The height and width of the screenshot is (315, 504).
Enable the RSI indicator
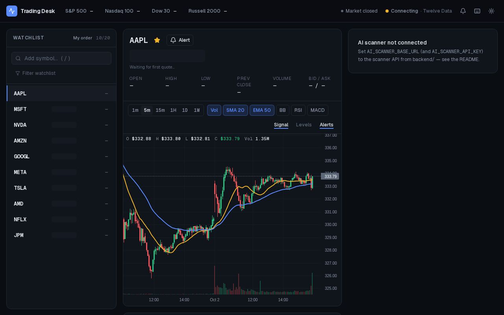[x=298, y=110]
